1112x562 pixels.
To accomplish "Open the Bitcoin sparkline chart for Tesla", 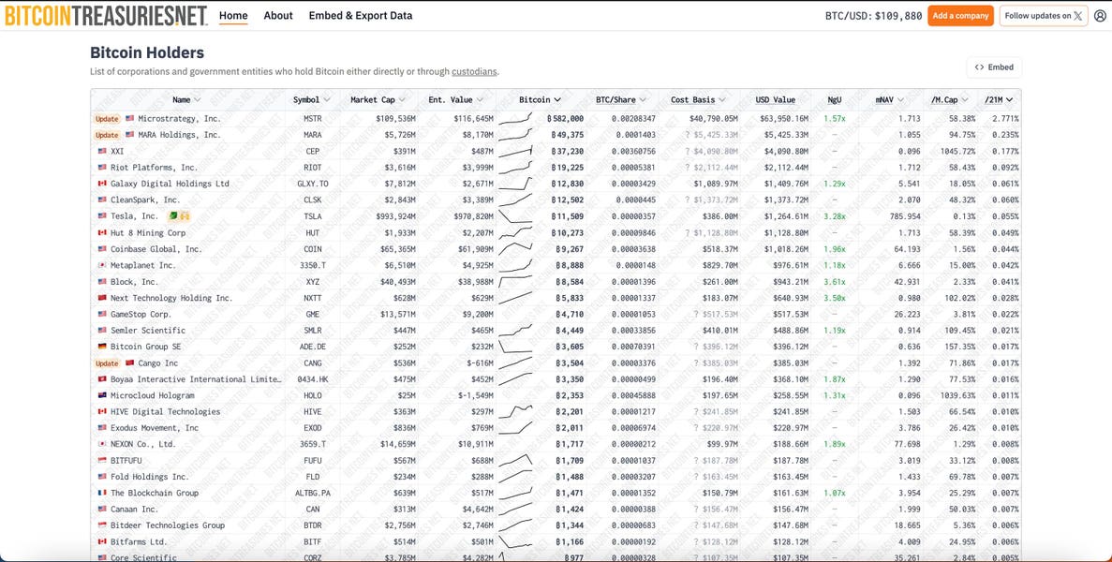I will pos(515,216).
